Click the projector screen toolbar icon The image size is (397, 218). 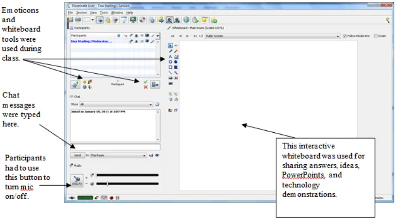124,20
